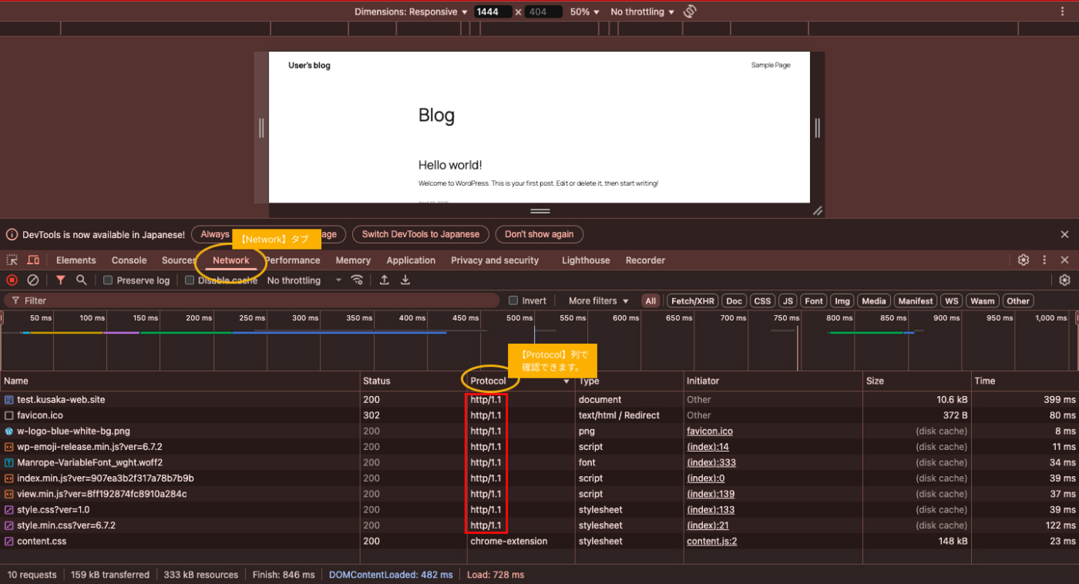Open network conditions via wifi icon
The image size is (1079, 584).
pyautogui.click(x=357, y=280)
